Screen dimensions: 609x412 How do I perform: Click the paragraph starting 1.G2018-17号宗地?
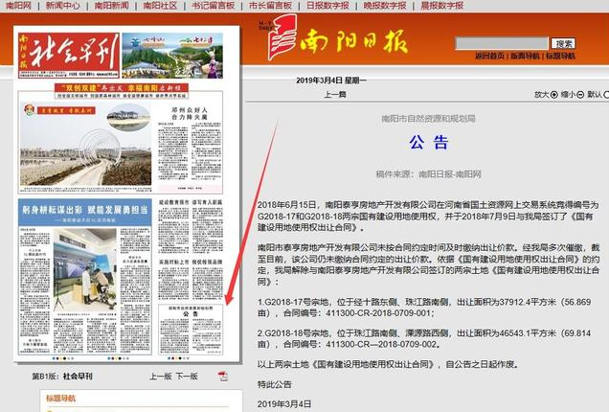pyautogui.click(x=424, y=308)
